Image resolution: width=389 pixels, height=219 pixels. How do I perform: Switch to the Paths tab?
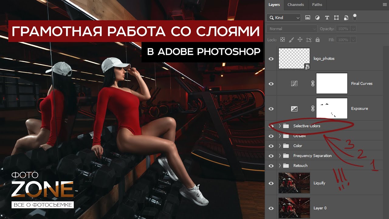coord(317,5)
